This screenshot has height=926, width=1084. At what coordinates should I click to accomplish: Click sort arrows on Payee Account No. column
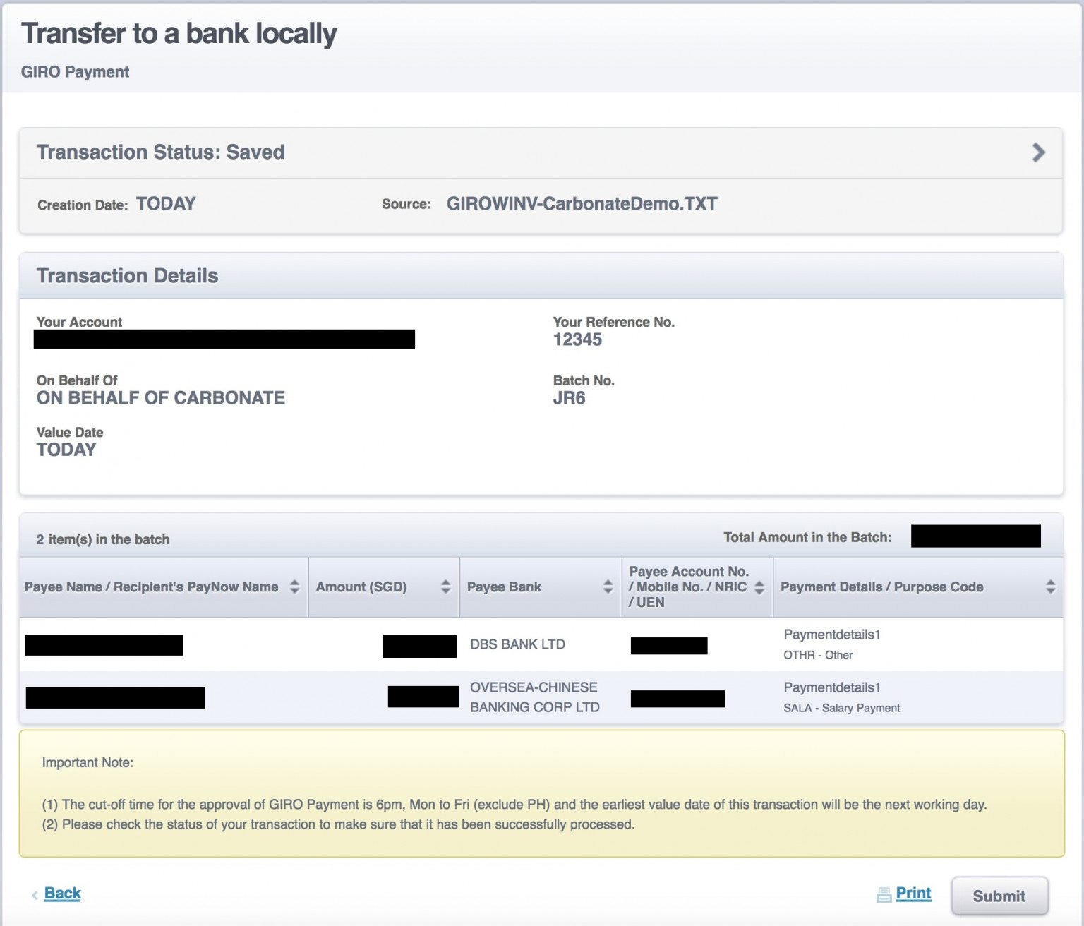[759, 587]
